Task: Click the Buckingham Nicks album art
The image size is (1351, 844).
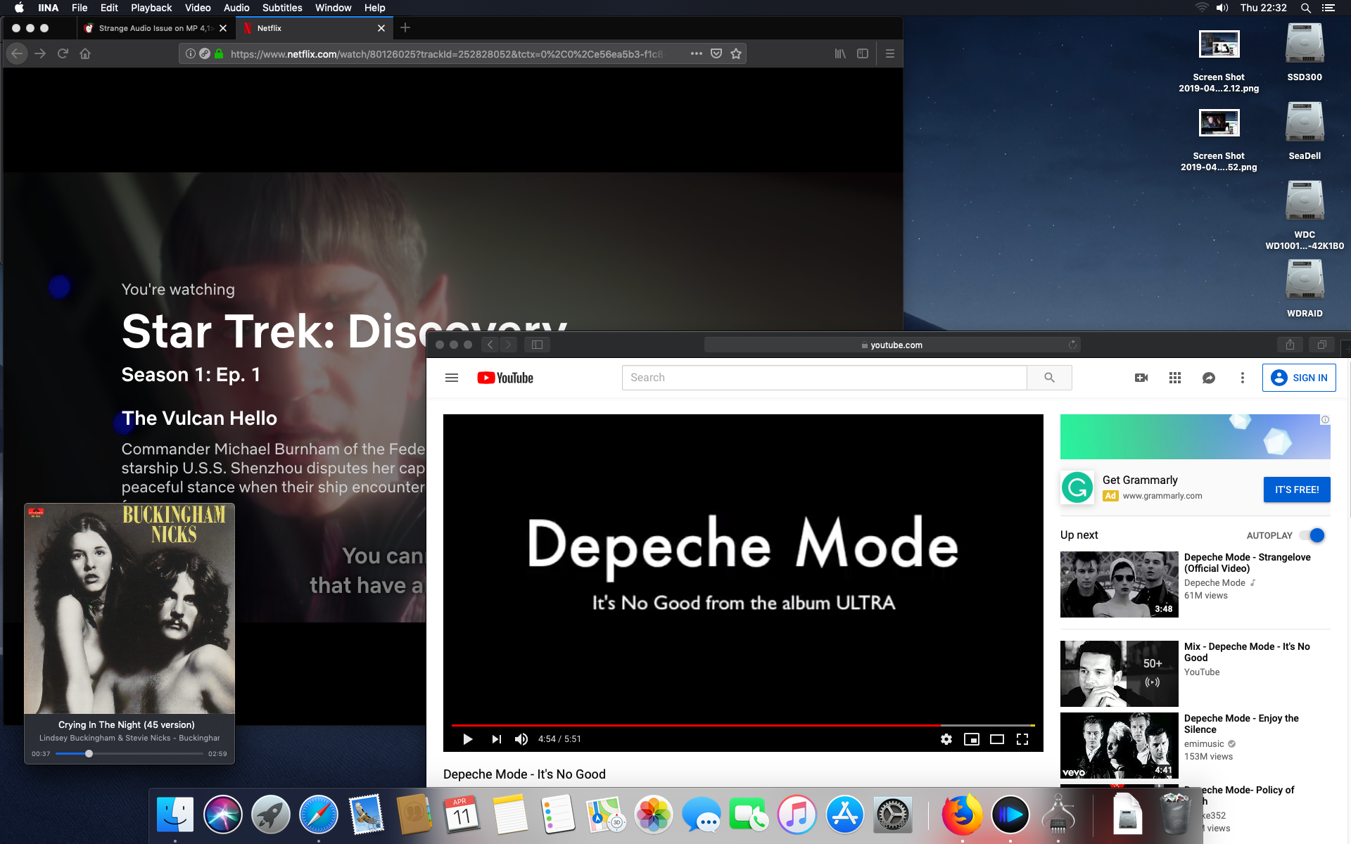Action: [129, 609]
